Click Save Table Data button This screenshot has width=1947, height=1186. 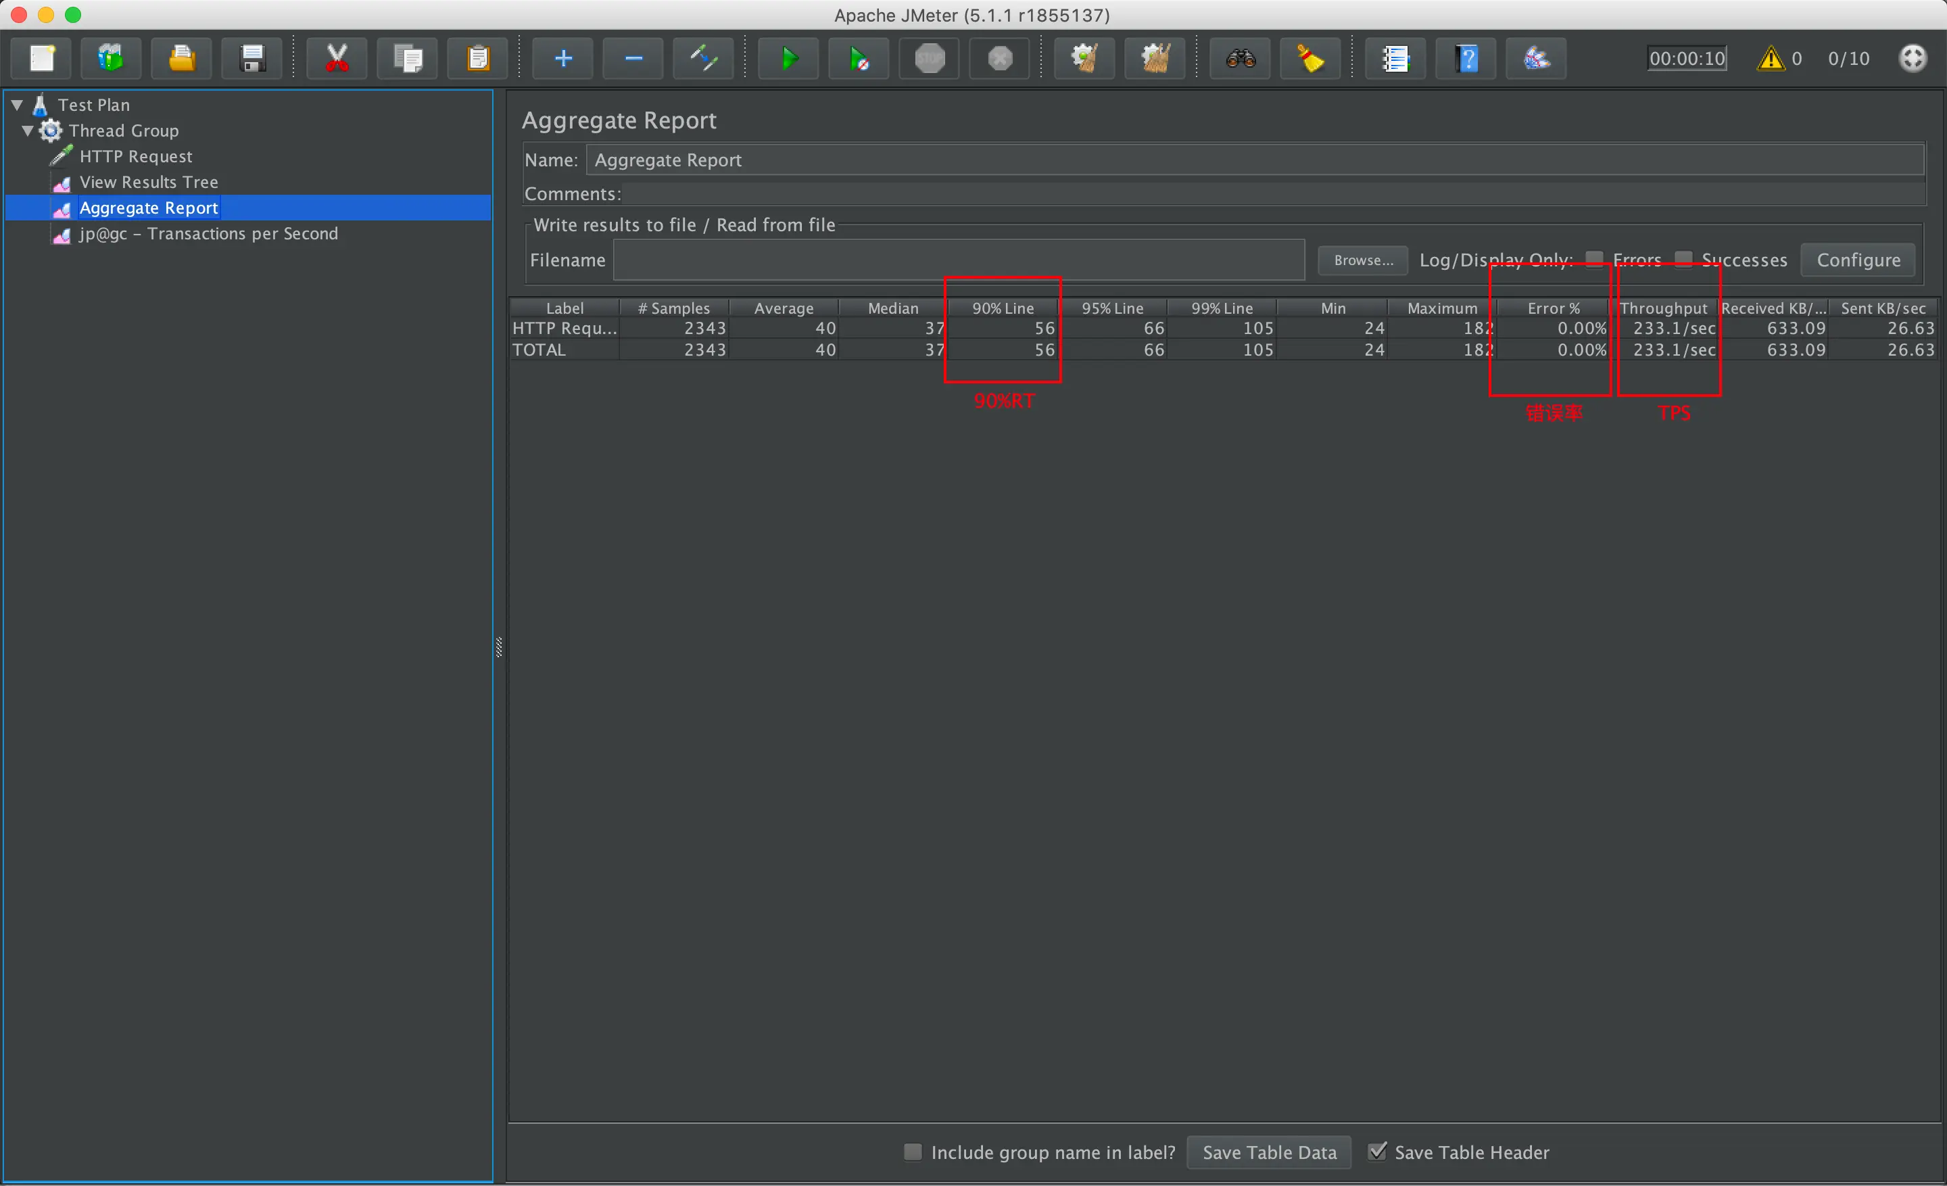click(x=1269, y=1152)
